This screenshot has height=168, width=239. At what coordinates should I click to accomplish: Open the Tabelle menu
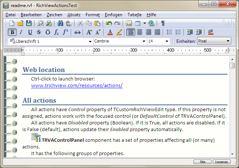click(135, 15)
